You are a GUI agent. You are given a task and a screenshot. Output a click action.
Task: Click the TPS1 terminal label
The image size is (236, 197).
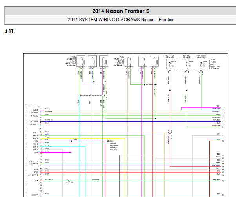(36, 170)
